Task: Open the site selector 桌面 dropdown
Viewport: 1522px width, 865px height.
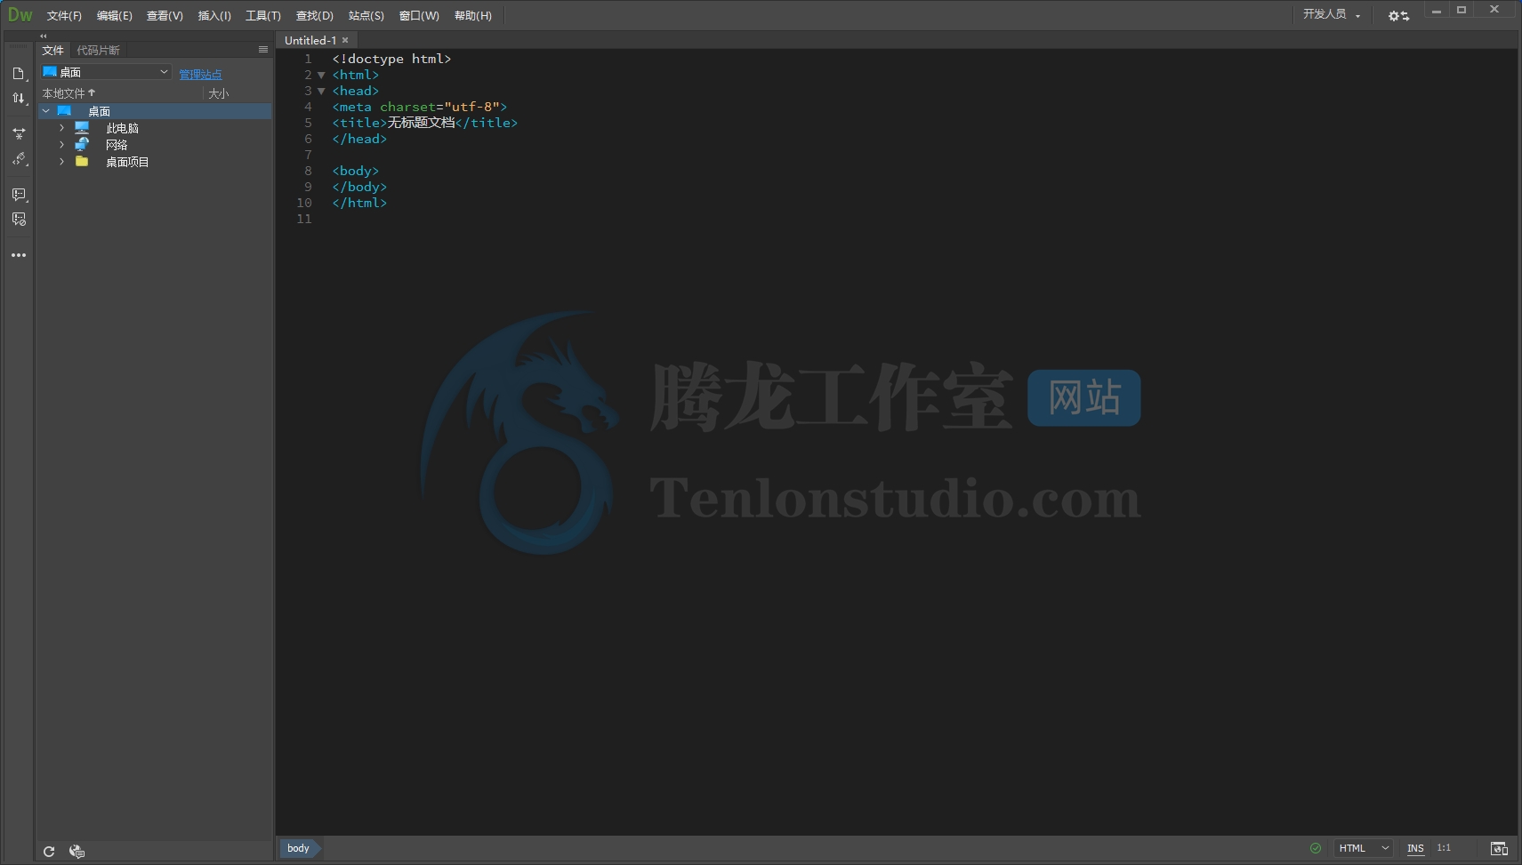Action: (106, 72)
